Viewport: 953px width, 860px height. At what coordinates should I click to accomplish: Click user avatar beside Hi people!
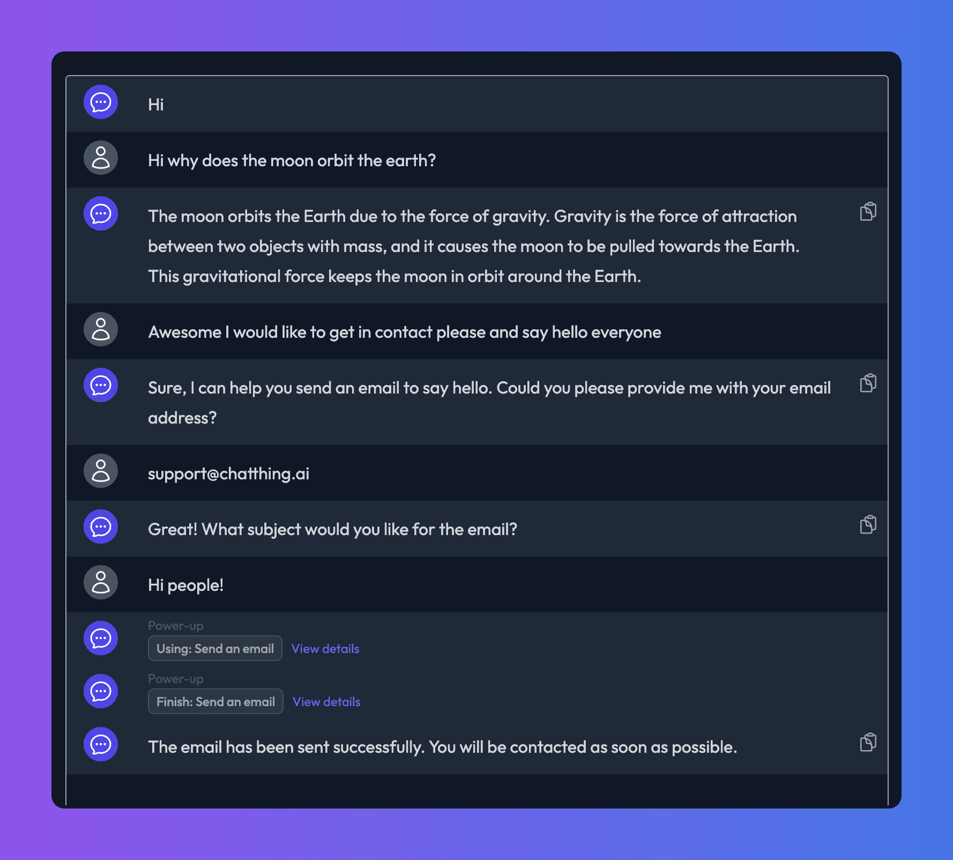point(101,582)
